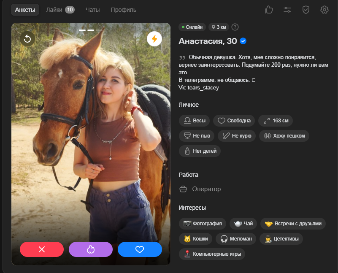Click the Меломан interest chip
Image resolution: width=338 pixels, height=273 pixels.
[236, 239]
